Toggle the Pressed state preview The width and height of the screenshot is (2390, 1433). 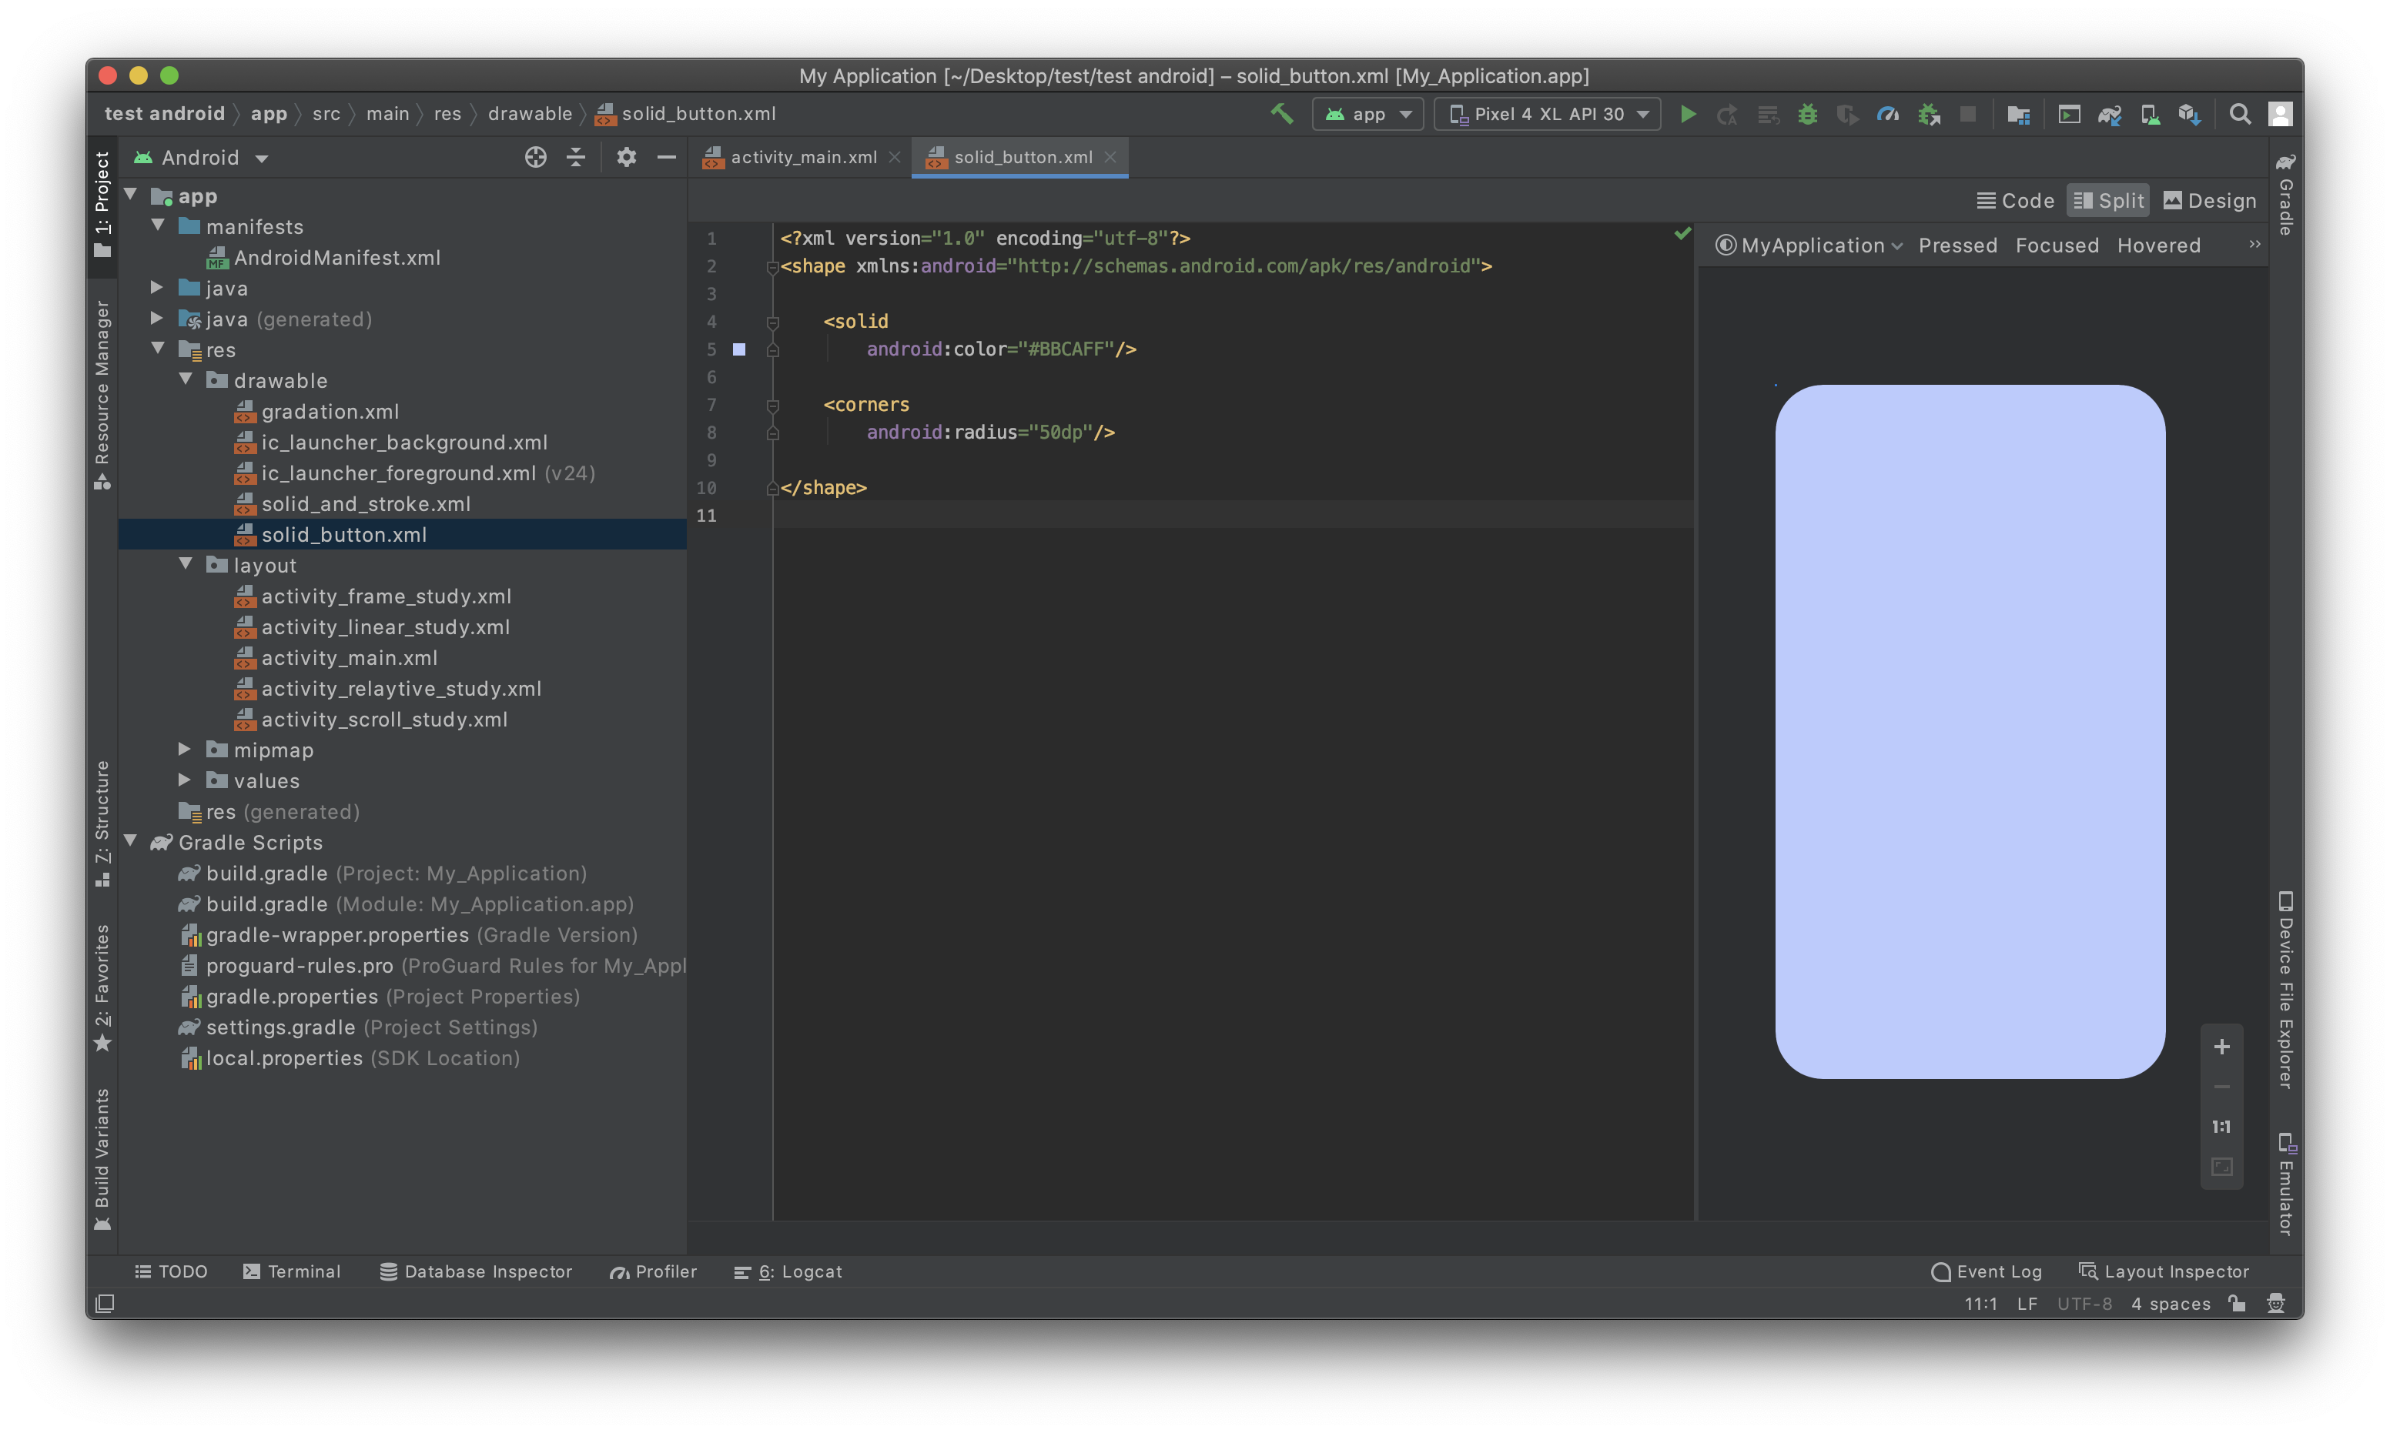click(1957, 246)
